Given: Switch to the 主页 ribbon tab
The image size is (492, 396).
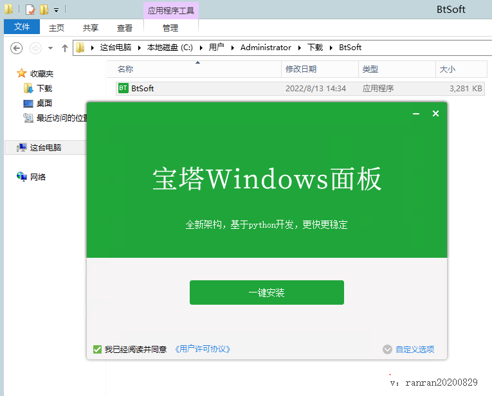Looking at the screenshot, I should point(57,28).
